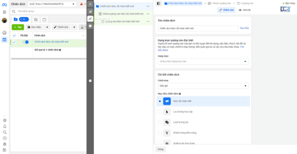Open the Meta logo home icon
This screenshot has height=154, width=297.
[4, 5]
